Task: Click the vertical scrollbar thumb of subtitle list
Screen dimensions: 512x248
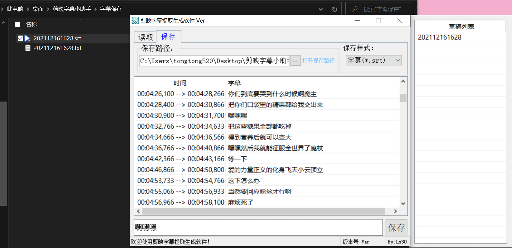Action: 403,98
